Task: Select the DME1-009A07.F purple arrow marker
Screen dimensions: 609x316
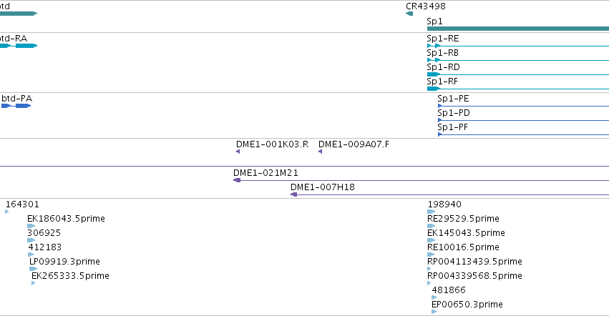Action: coord(320,152)
